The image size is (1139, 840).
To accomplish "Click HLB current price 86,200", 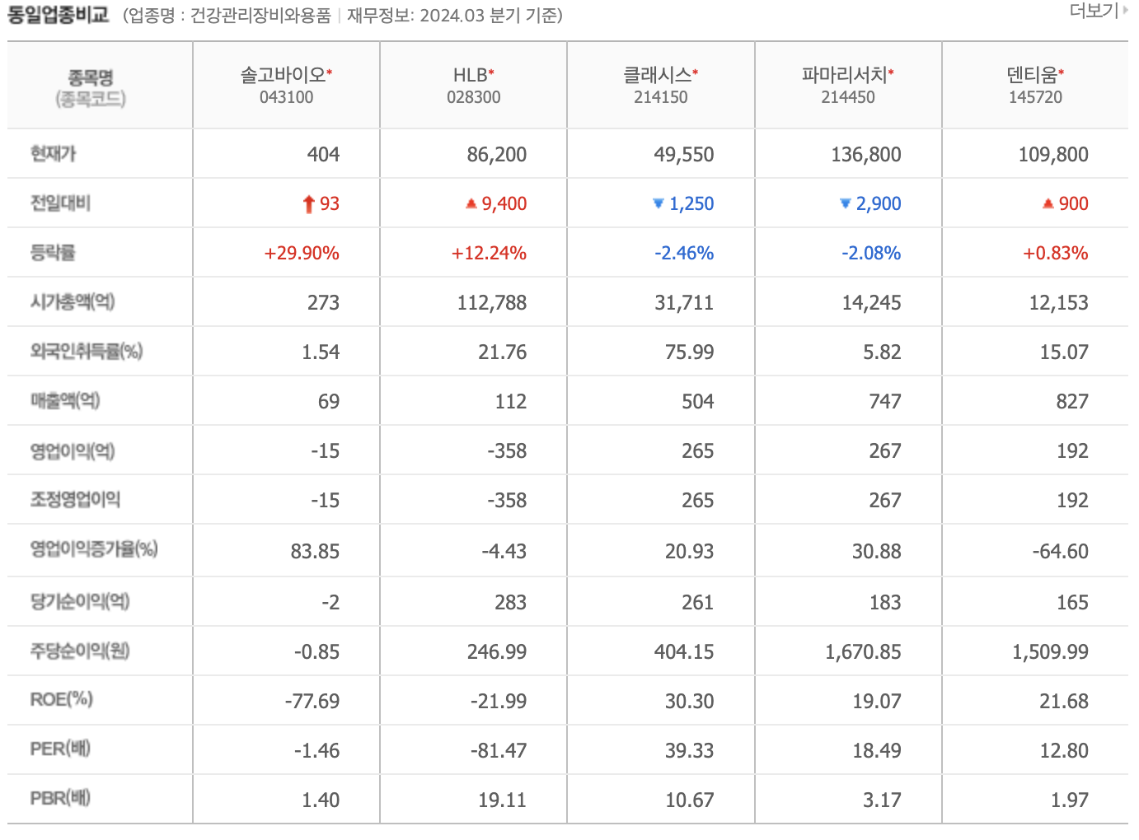I will coord(497,154).
